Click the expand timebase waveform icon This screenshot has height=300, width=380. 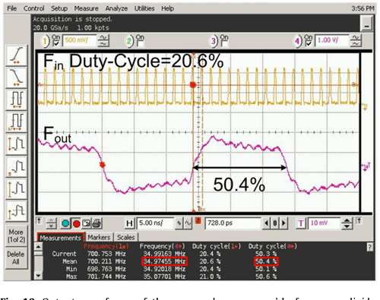click(x=188, y=223)
